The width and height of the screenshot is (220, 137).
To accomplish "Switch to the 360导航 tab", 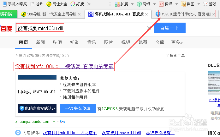I will point(51,14).
